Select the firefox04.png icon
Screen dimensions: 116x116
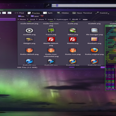(94, 61)
